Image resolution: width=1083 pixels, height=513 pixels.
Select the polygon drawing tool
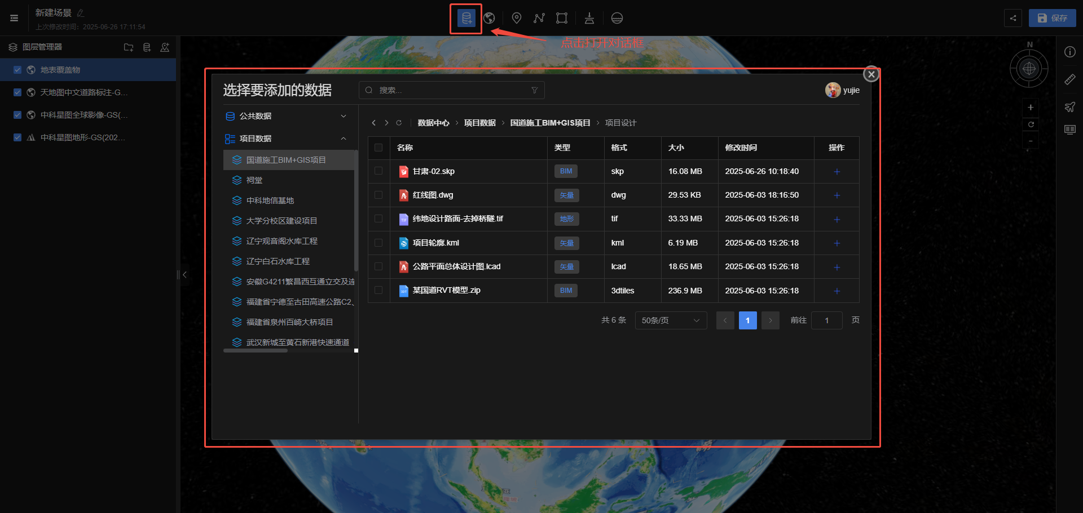coord(561,19)
